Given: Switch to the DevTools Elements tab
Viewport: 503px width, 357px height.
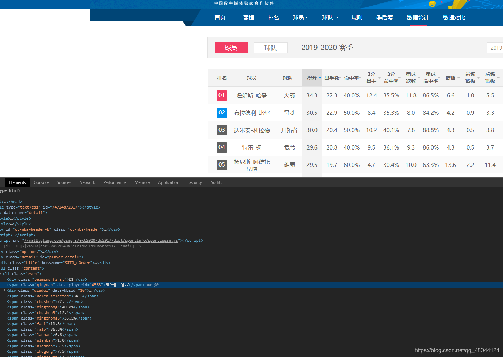Looking at the screenshot, I should tap(17, 182).
